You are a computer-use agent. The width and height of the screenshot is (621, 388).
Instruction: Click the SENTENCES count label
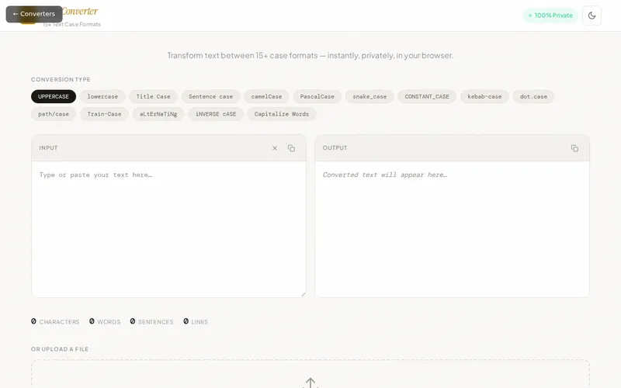point(156,322)
